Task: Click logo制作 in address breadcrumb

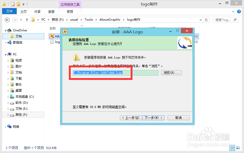Action: [134, 20]
